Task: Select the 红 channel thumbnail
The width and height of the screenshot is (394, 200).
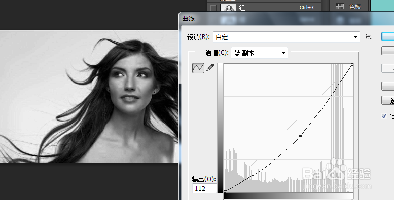Action: pyautogui.click(x=228, y=8)
